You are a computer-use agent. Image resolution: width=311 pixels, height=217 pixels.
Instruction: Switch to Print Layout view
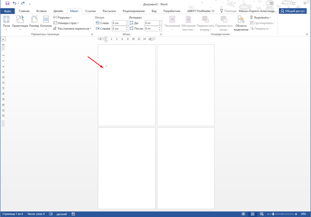252,214
